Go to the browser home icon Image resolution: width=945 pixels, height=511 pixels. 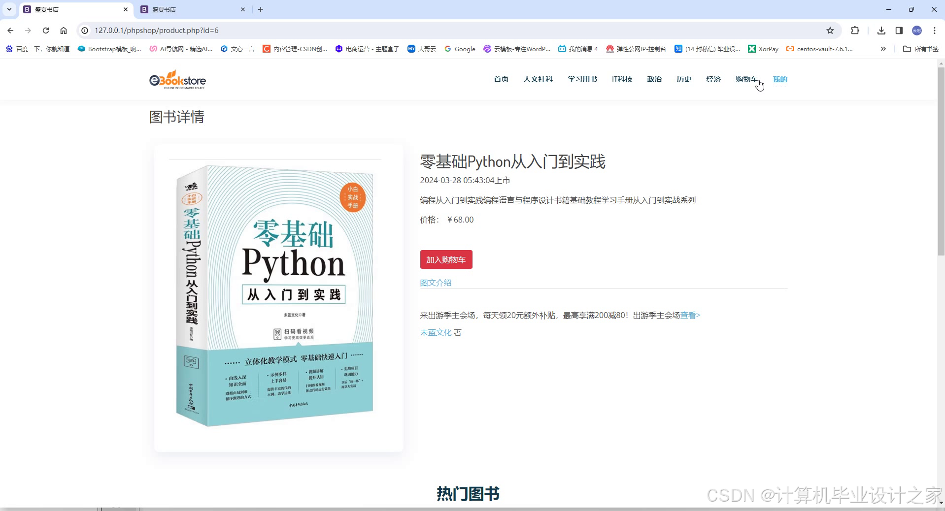tap(64, 31)
